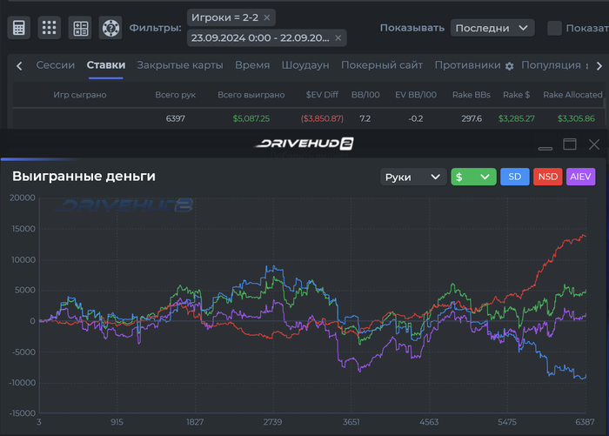This screenshot has width=609, height=436.
Task: Click the poker chip help icon
Action: pos(110,28)
